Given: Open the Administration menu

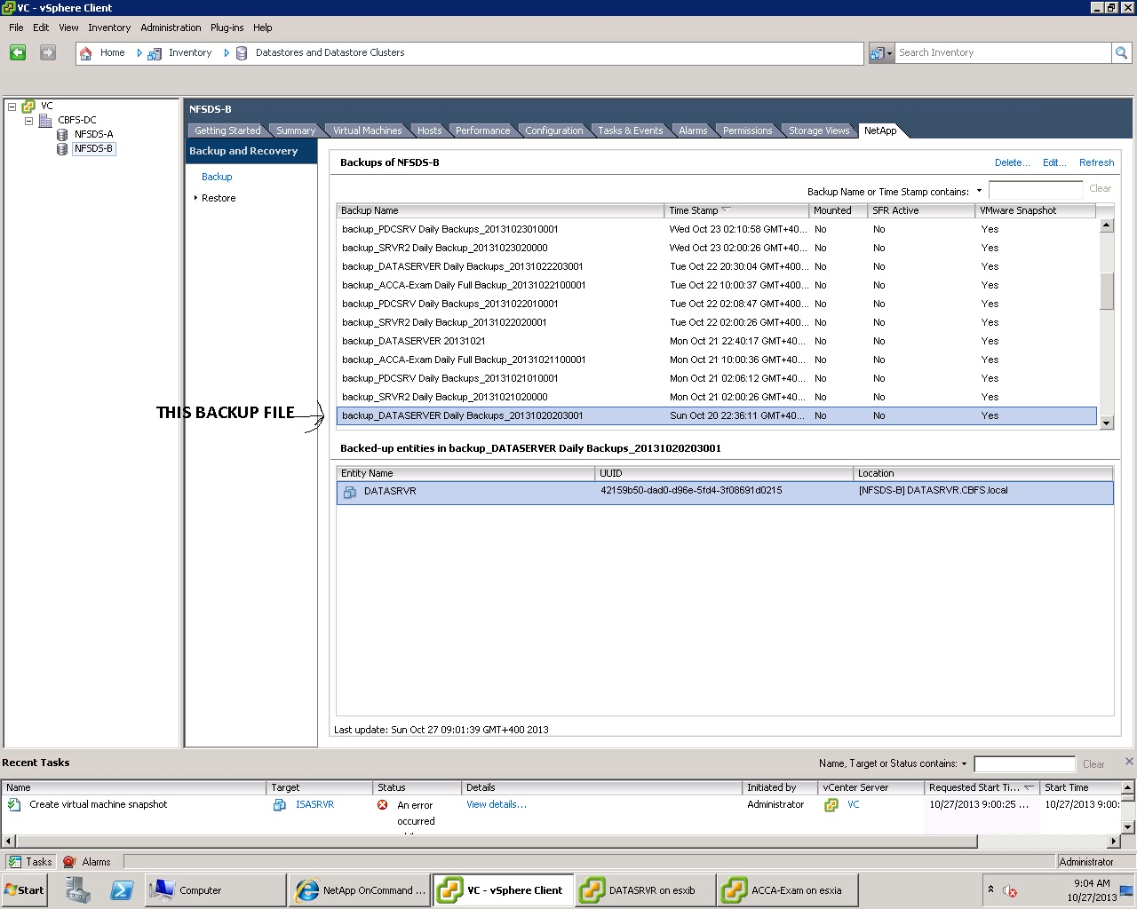Looking at the screenshot, I should (171, 28).
